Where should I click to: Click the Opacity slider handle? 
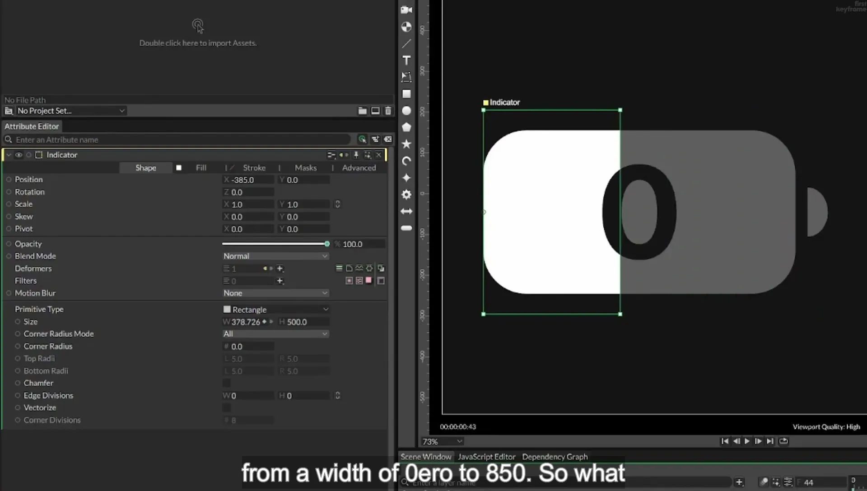327,244
